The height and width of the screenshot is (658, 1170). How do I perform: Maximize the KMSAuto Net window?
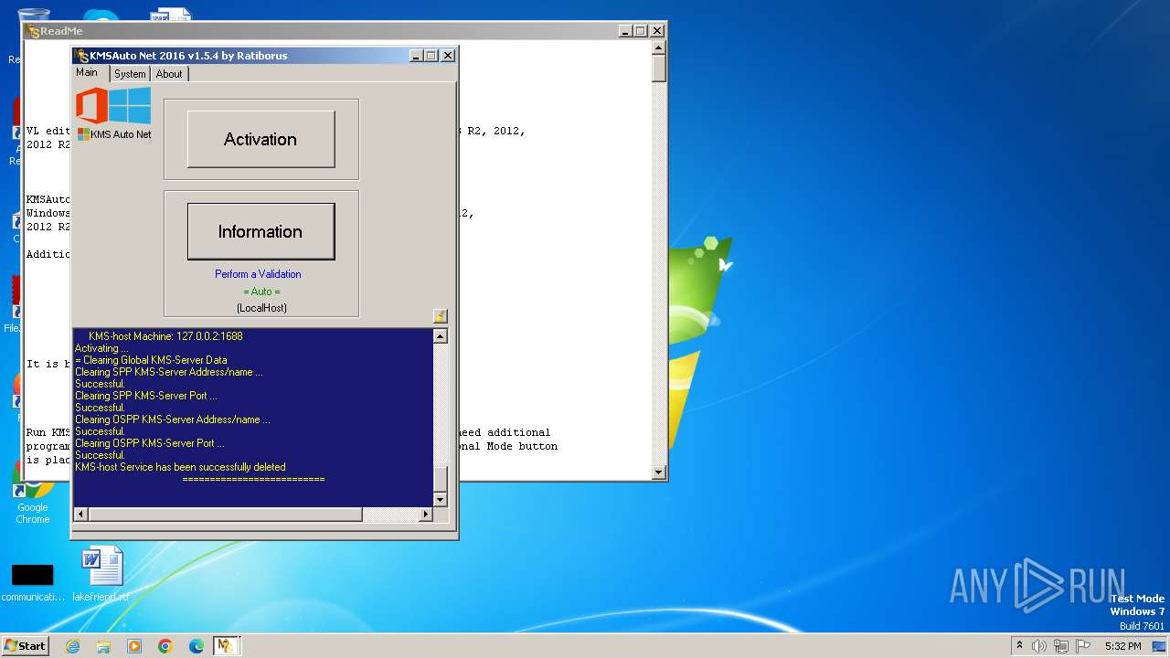pyautogui.click(x=431, y=56)
